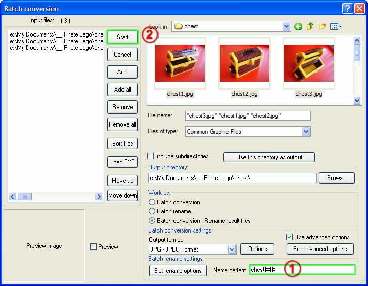Screen dimensions: 368x286
Task: Enable the Preview checkbox
Action: click(x=93, y=246)
